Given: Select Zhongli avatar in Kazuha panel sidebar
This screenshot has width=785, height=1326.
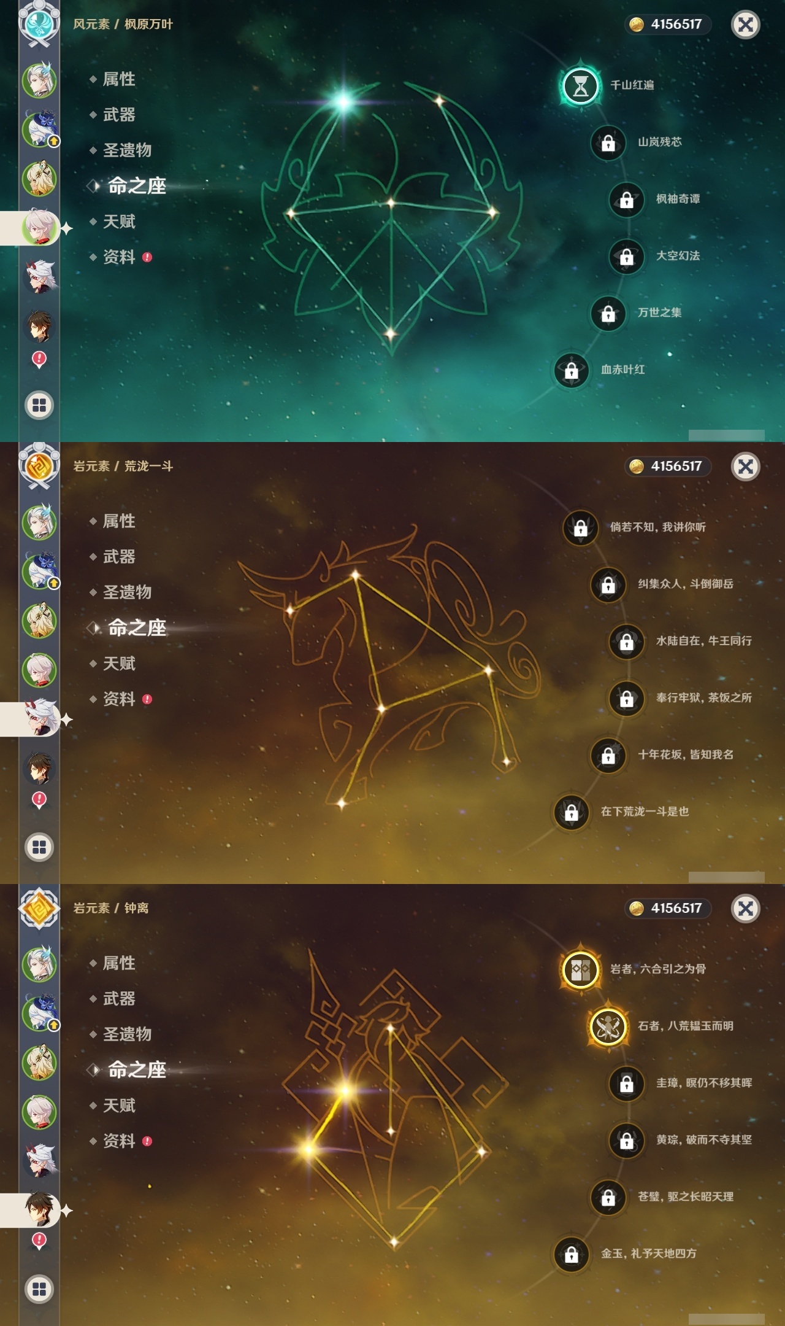Looking at the screenshot, I should tap(39, 326).
